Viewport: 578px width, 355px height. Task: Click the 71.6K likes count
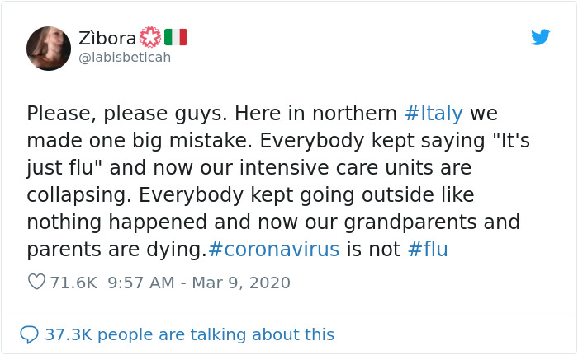click(73, 283)
